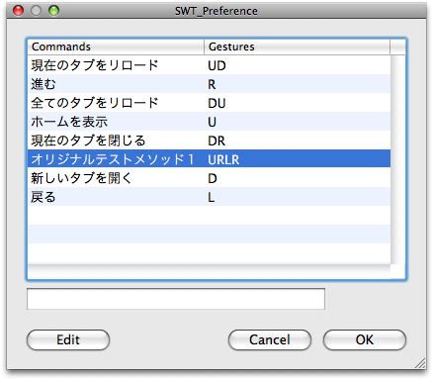Select the 戻る command row

click(x=210, y=197)
